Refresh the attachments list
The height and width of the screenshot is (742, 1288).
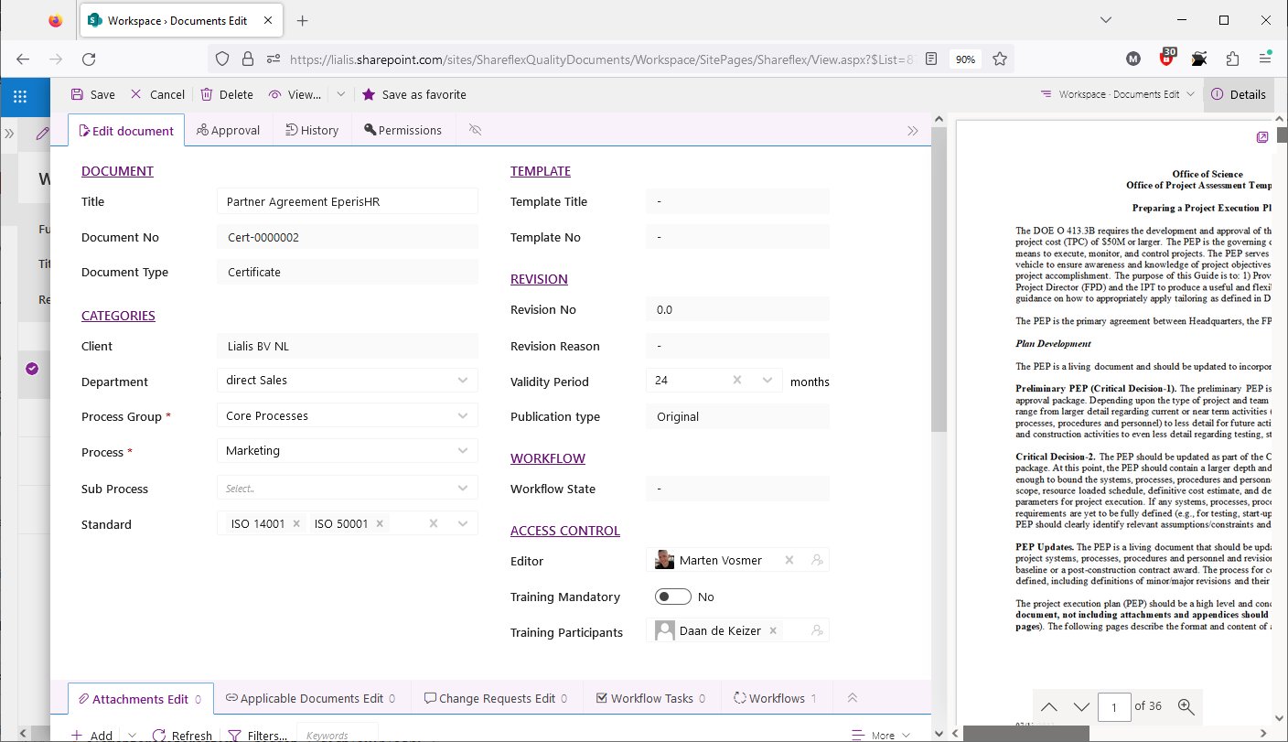(182, 735)
